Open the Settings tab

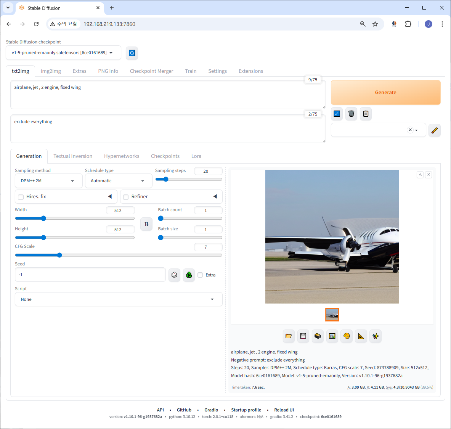(x=217, y=71)
